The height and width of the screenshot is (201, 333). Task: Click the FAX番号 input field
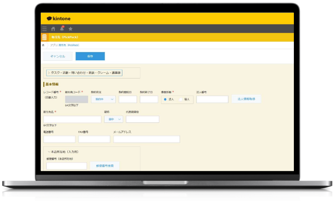(x=94, y=139)
